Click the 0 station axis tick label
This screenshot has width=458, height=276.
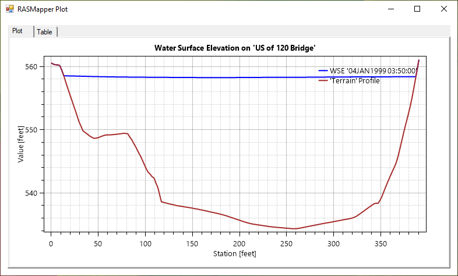coord(51,244)
